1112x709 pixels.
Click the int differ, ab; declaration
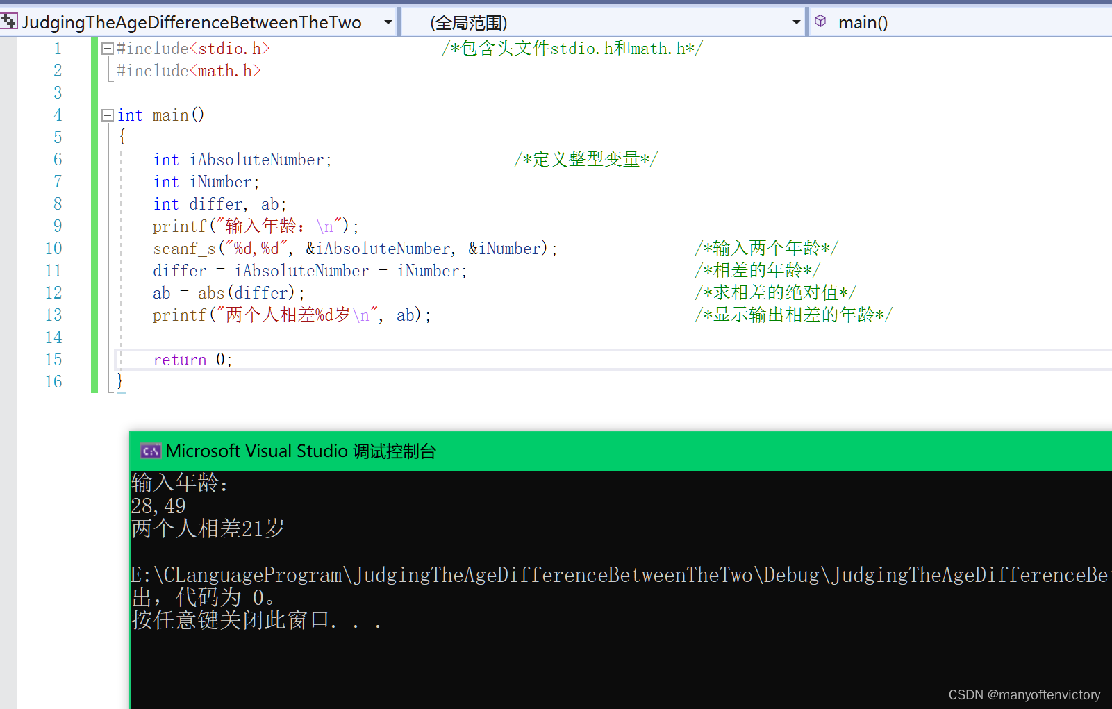[x=219, y=204]
